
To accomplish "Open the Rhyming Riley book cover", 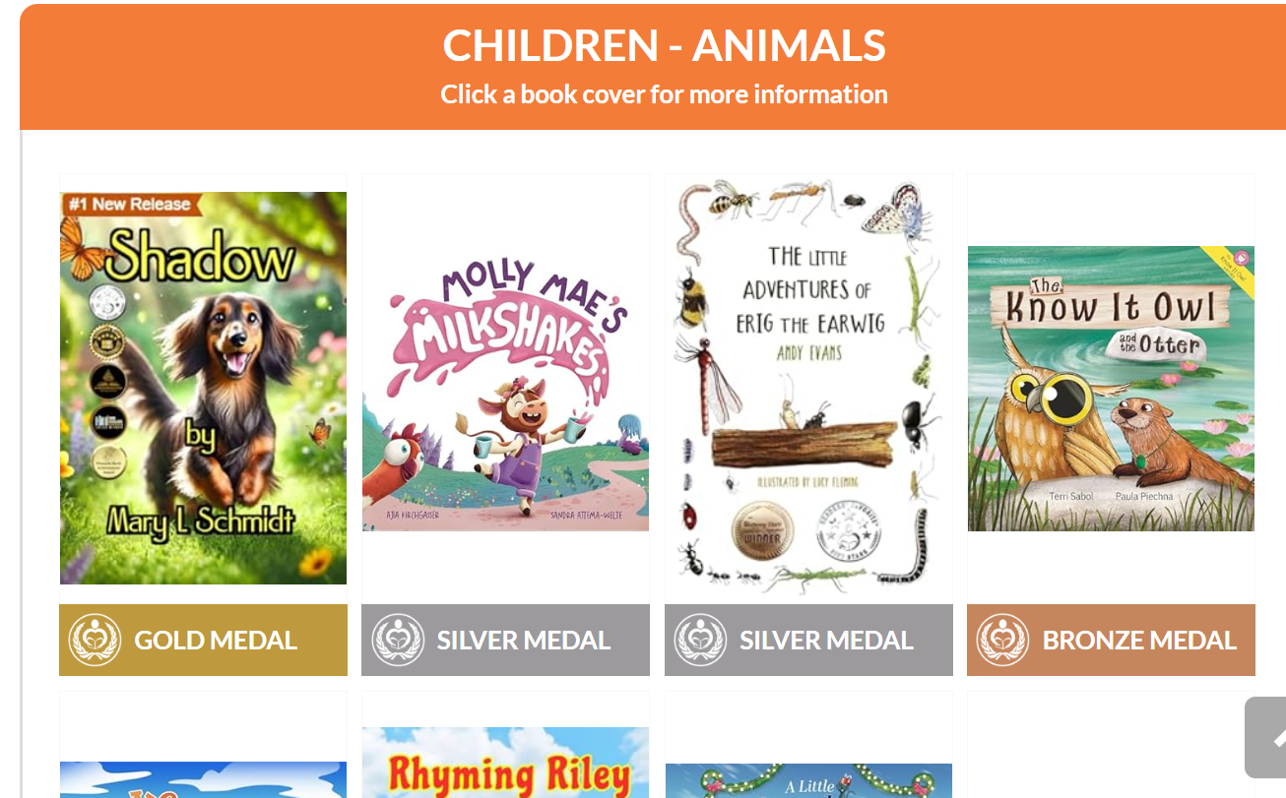I will pyautogui.click(x=505, y=763).
